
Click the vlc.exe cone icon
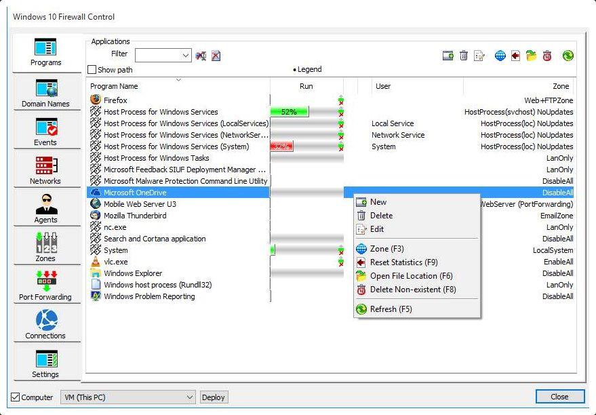coord(96,262)
